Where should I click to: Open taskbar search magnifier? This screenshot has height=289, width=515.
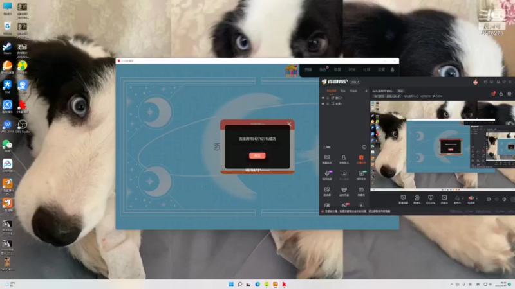[x=239, y=284]
